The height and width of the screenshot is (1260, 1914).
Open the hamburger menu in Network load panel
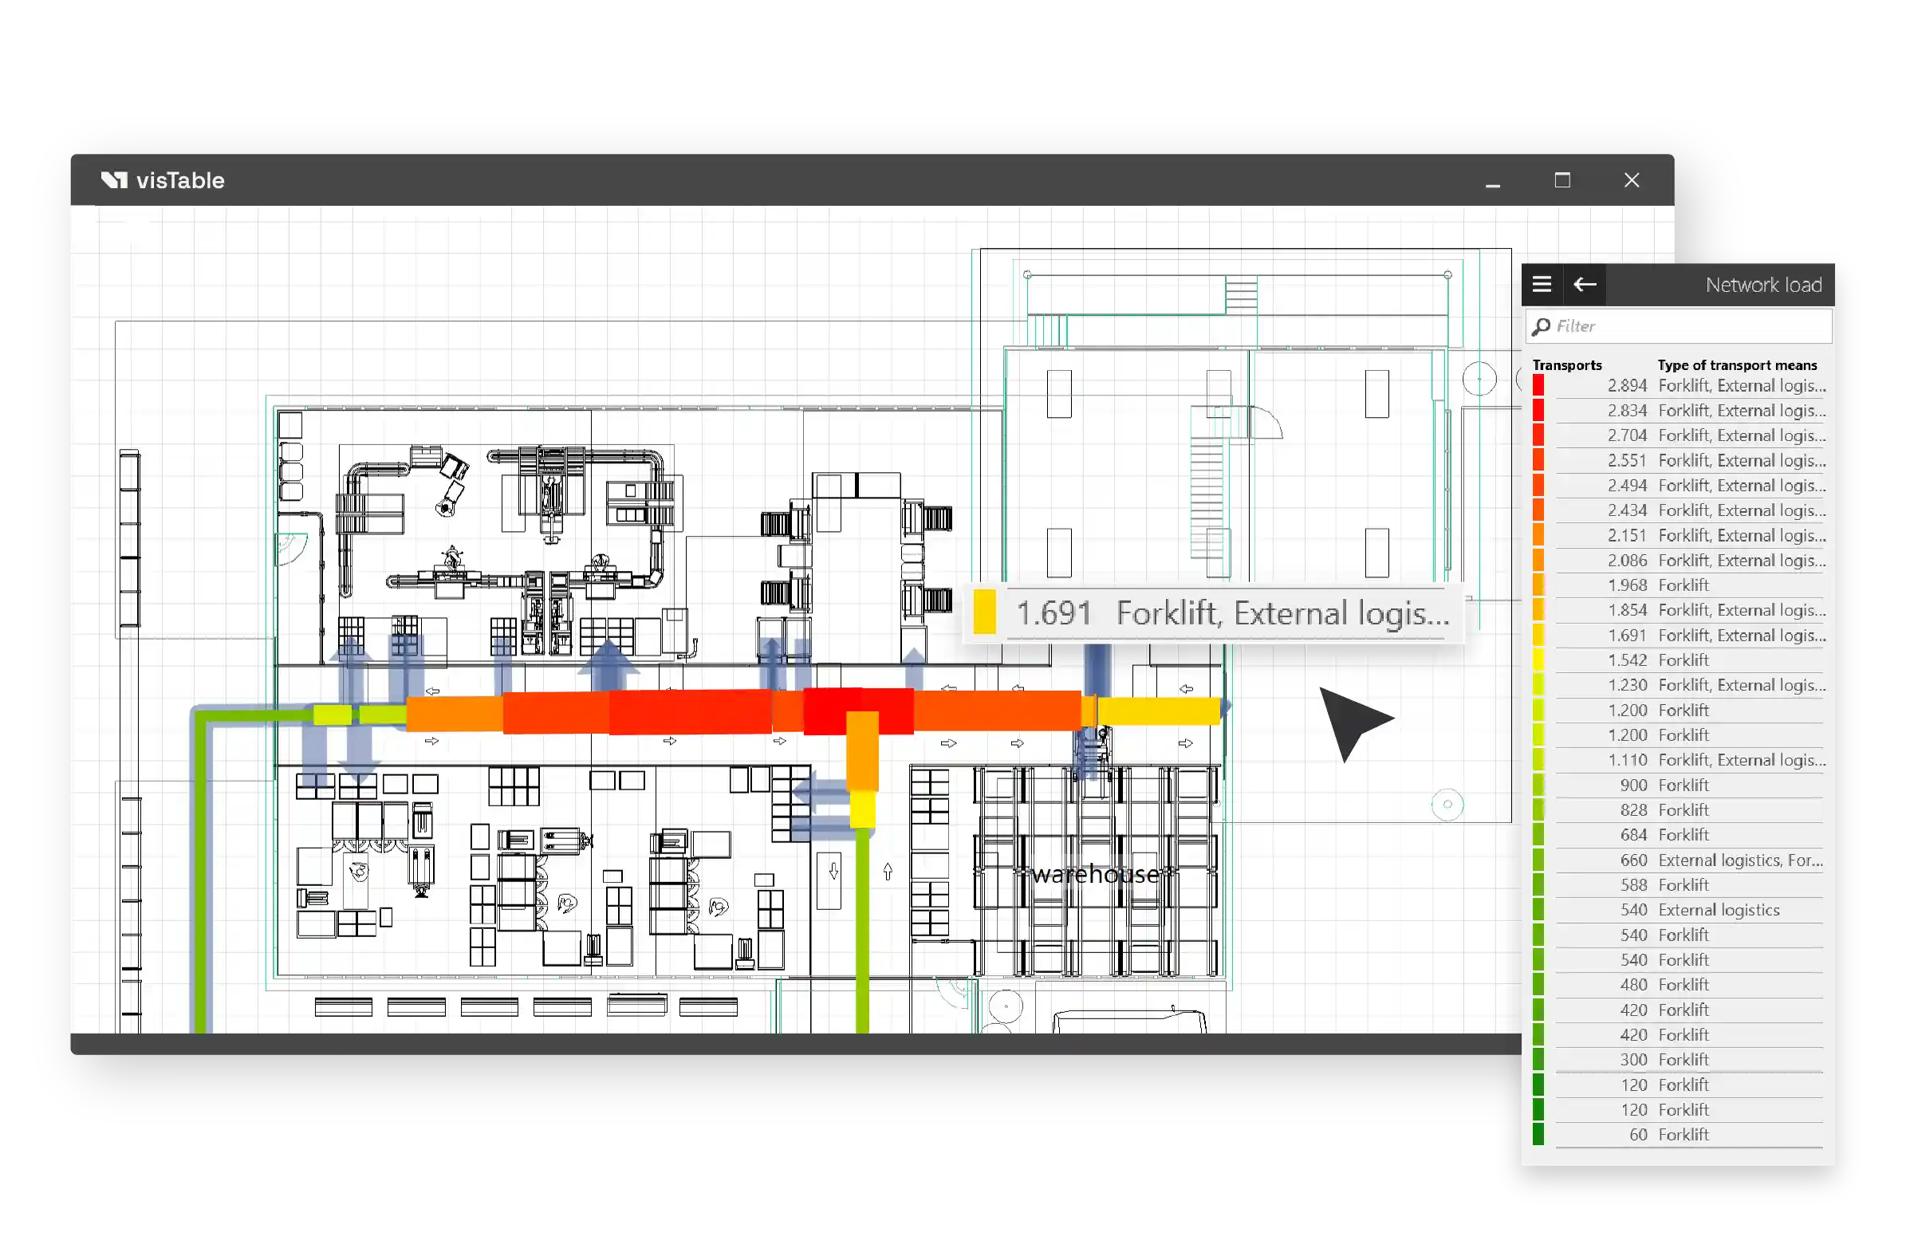(x=1541, y=284)
